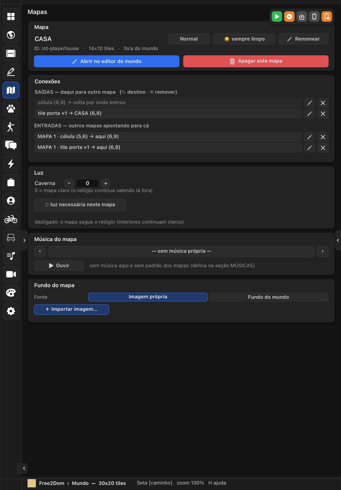Image resolution: width=341 pixels, height=490 pixels.
Task: Open the settings gear in sidebar
Action: [x=11, y=311]
